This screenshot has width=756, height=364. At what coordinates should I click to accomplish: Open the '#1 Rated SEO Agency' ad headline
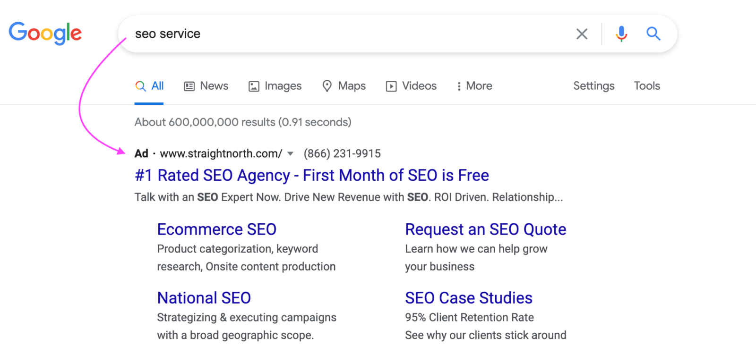coord(312,175)
